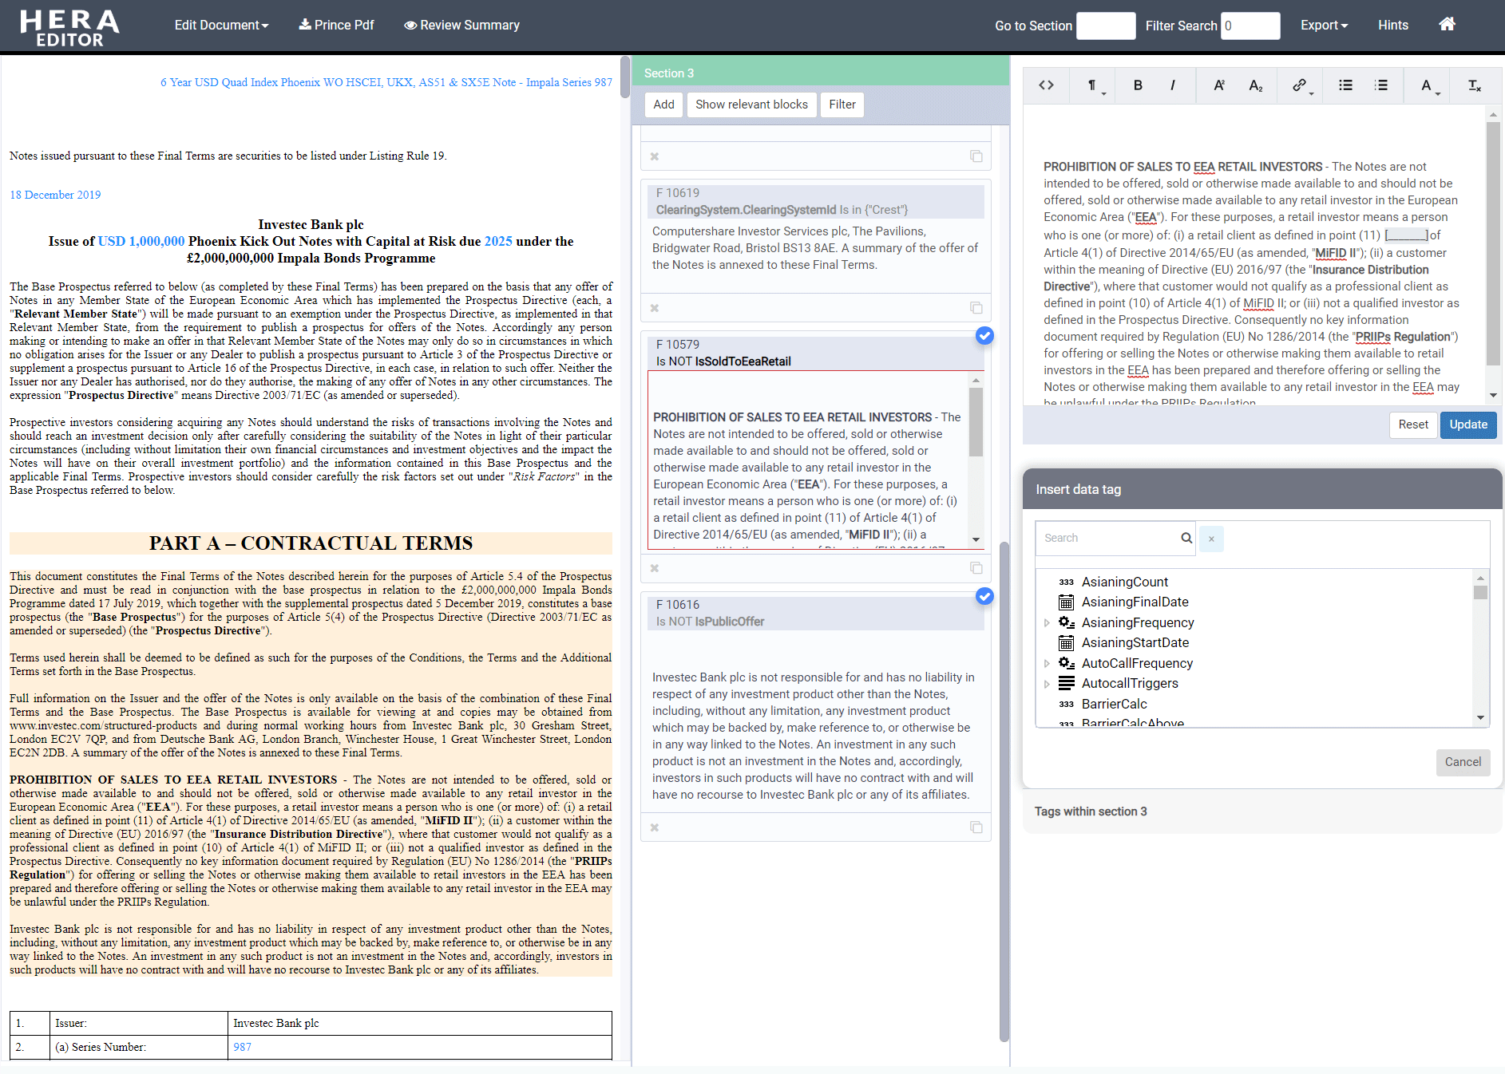Image resolution: width=1505 pixels, height=1074 pixels.
Task: Expand the AutocallTriggers tree node
Action: coord(1047,683)
